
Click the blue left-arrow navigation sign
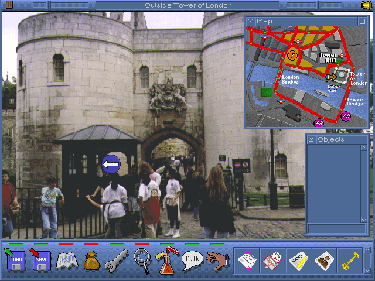(x=111, y=164)
